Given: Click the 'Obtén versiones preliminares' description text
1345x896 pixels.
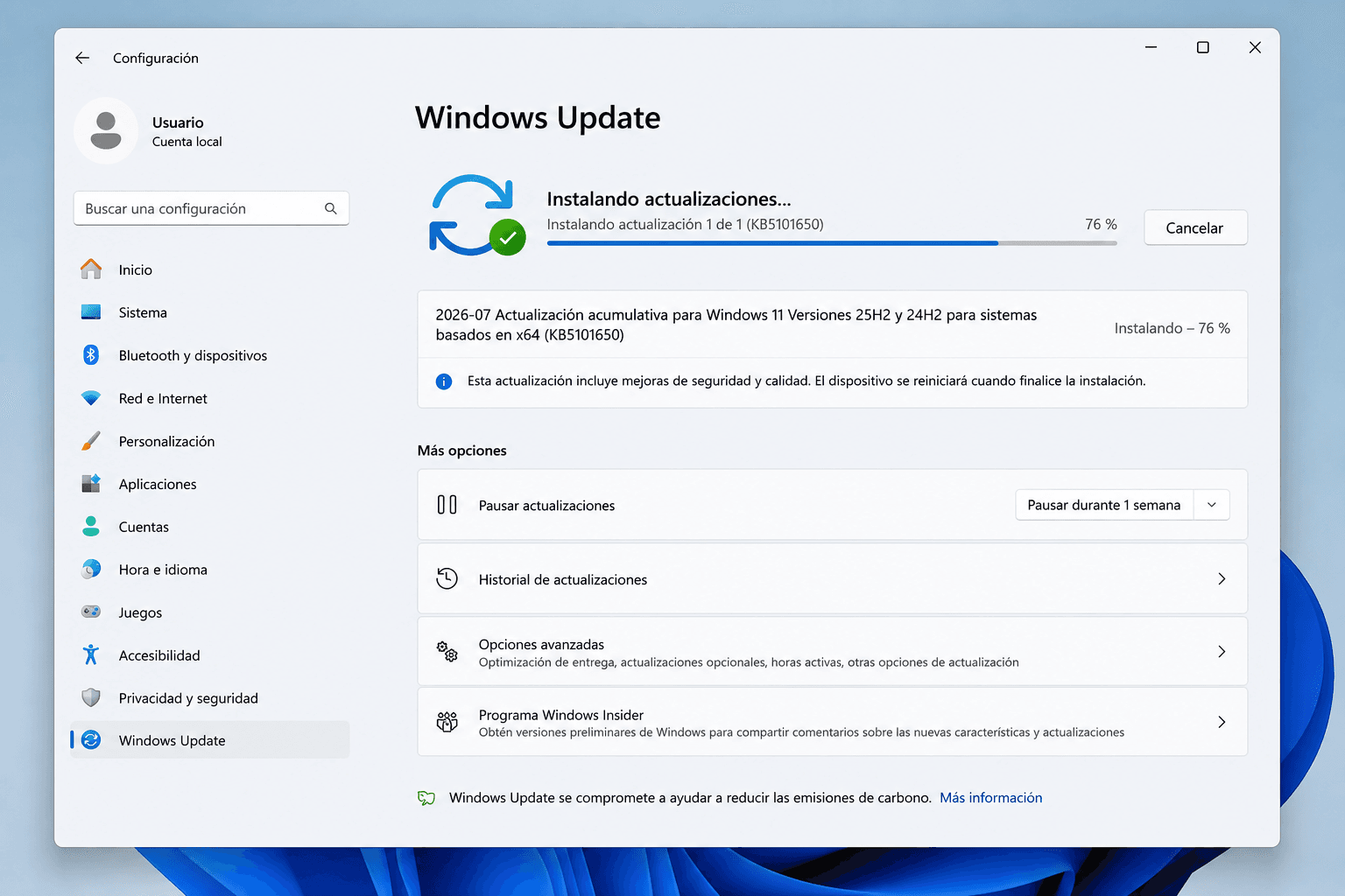Looking at the screenshot, I should pos(801,732).
